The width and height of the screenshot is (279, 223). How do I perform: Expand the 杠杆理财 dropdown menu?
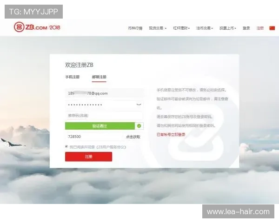181,28
